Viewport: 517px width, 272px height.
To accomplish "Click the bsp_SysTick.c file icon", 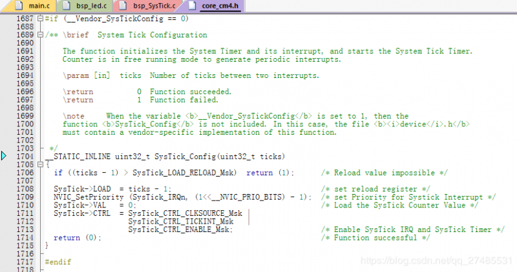I will click(x=123, y=6).
